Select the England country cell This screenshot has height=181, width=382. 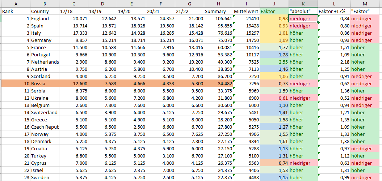pos(45,19)
